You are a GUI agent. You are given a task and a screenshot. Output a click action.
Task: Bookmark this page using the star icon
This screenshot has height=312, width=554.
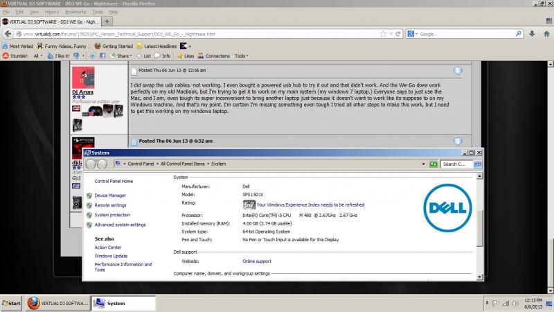coord(383,34)
